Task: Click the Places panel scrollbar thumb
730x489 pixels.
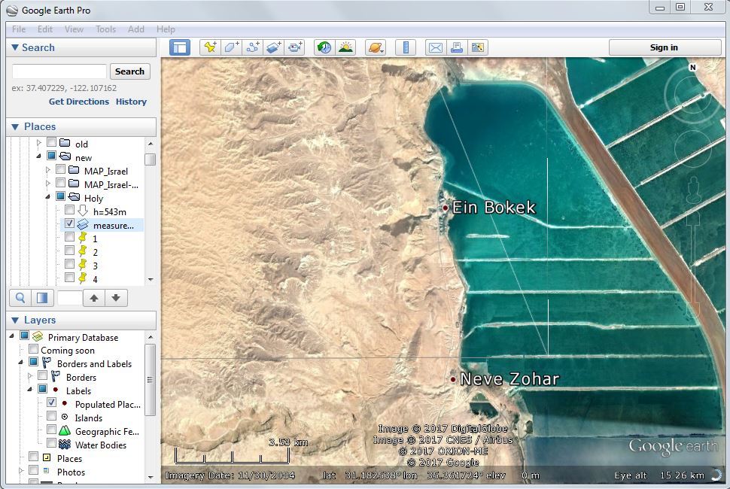Action: [150, 159]
